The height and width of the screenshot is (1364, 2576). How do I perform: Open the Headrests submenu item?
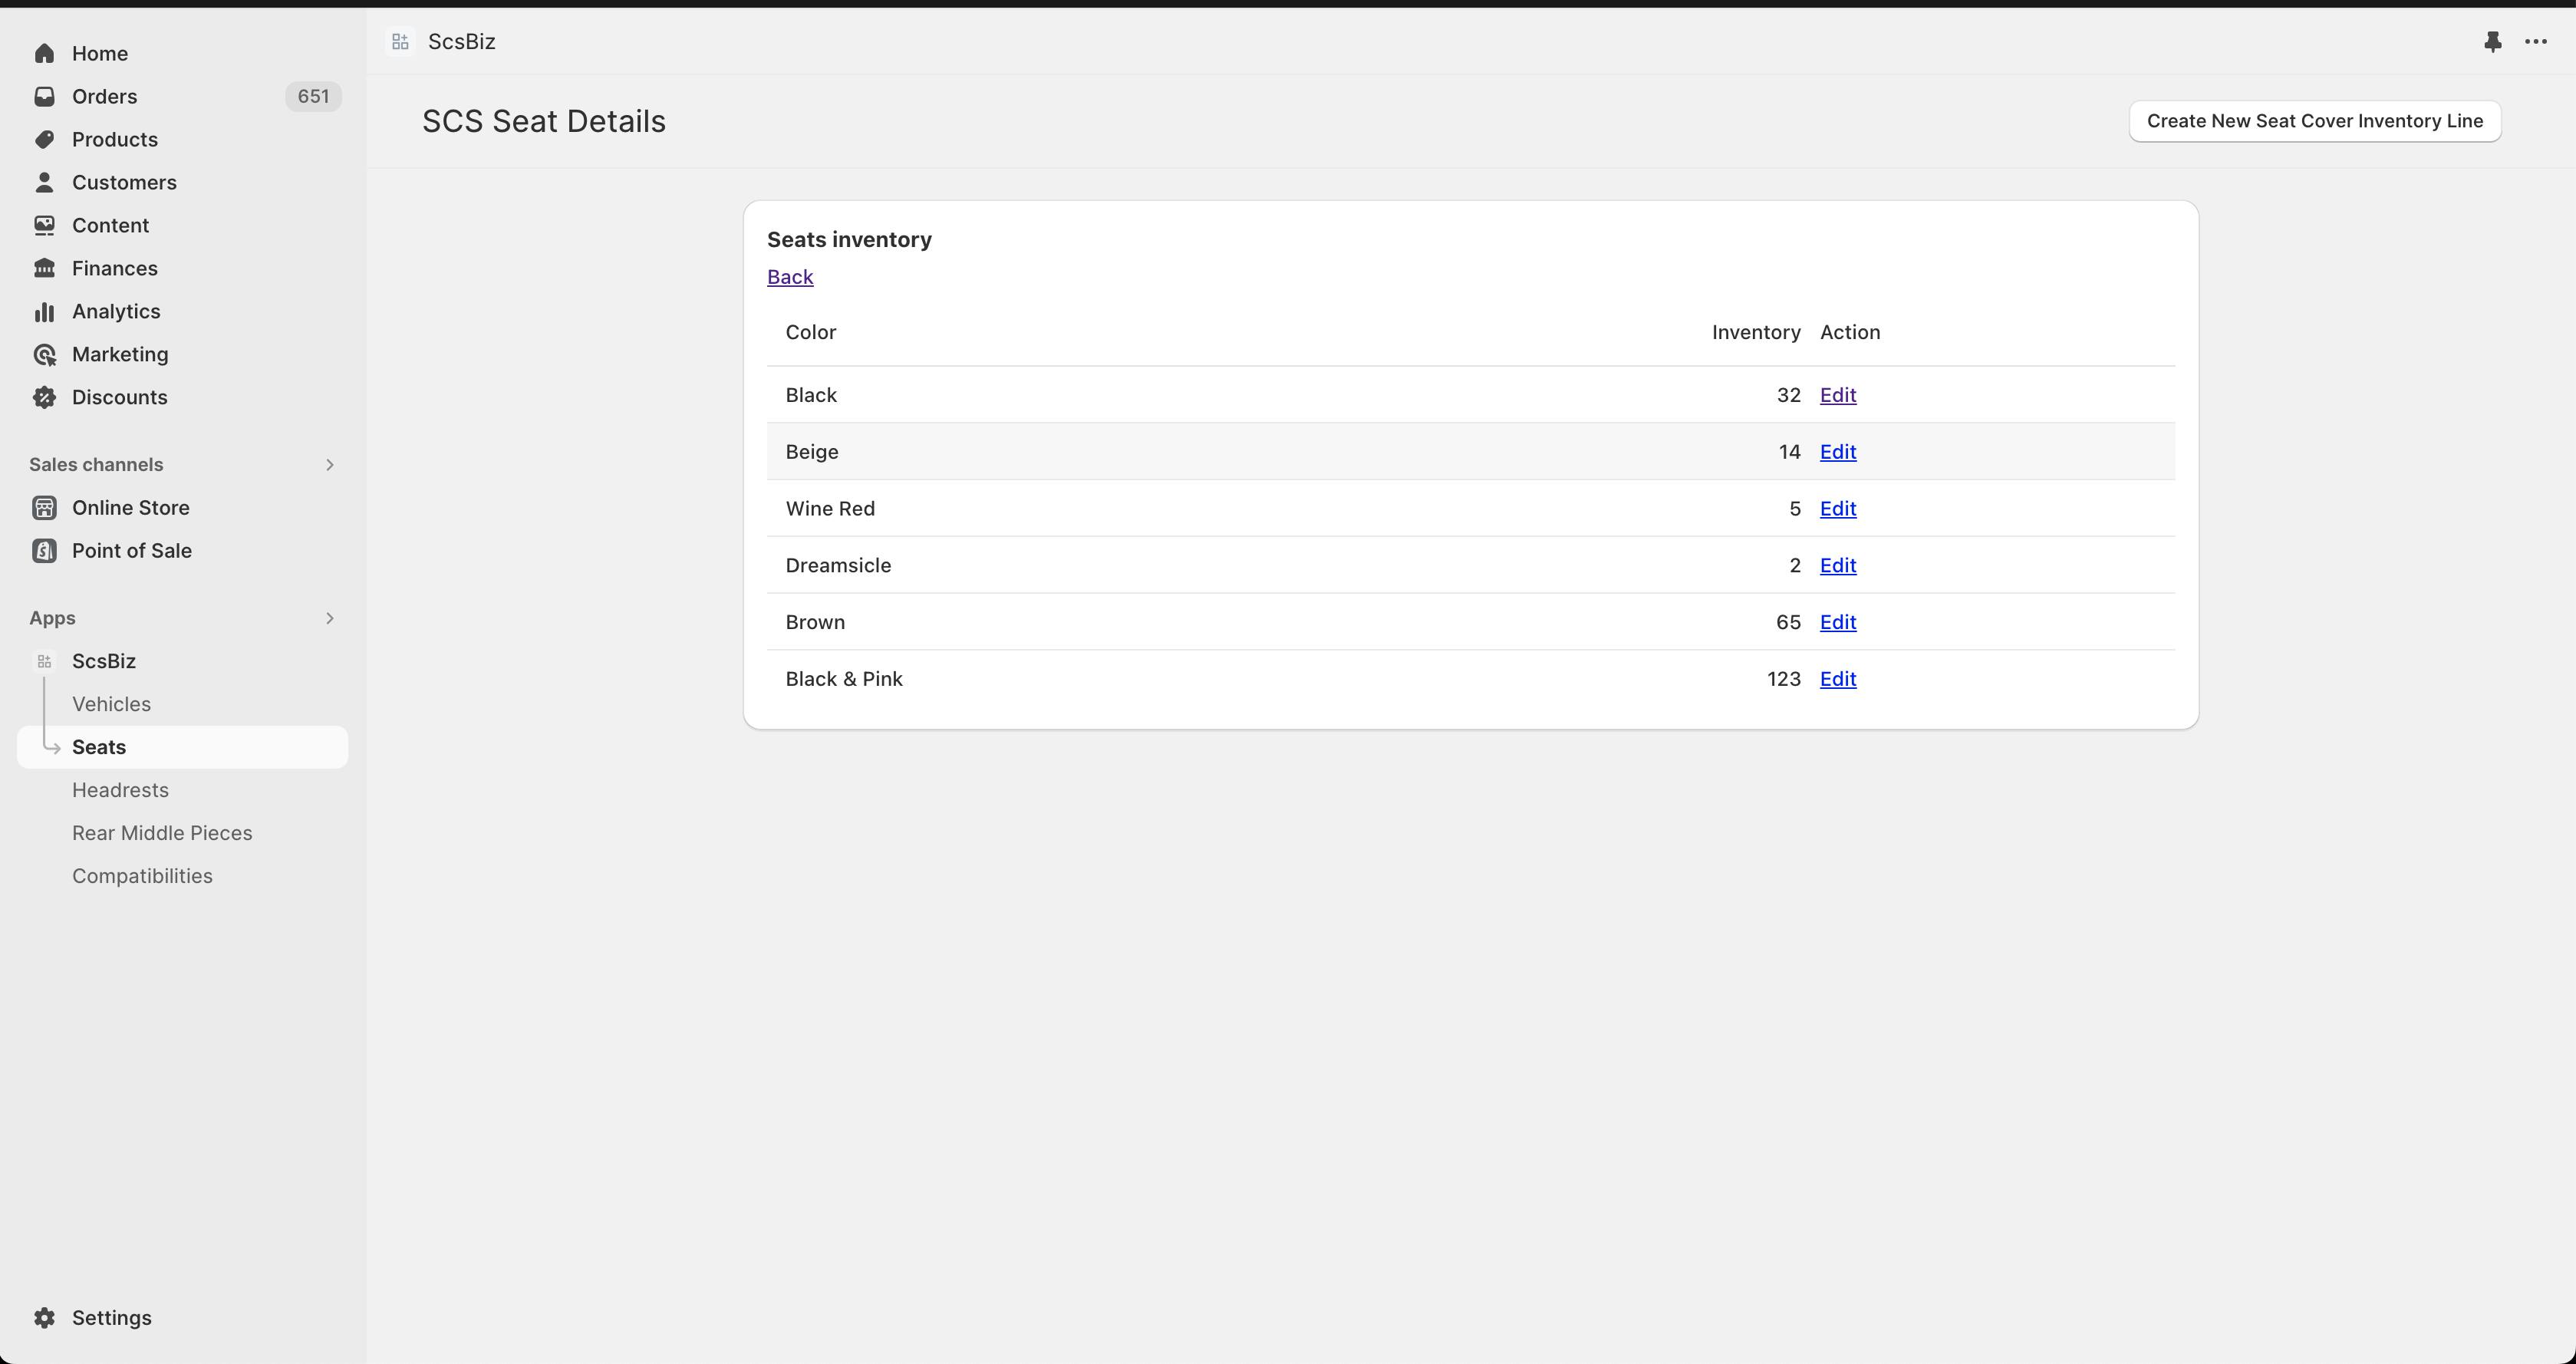(120, 790)
